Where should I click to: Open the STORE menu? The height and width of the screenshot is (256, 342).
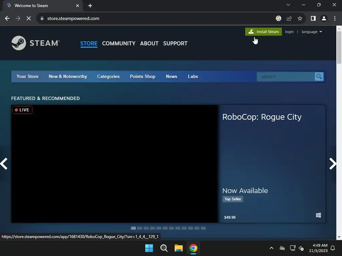89,43
